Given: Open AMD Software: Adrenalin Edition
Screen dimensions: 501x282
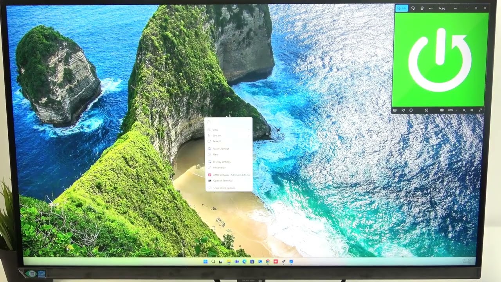Looking at the screenshot, I should (x=229, y=175).
